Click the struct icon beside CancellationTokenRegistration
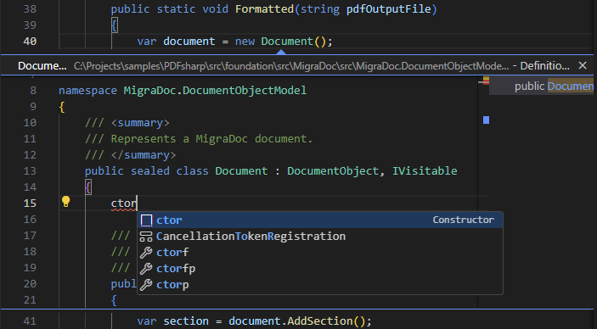 click(146, 237)
